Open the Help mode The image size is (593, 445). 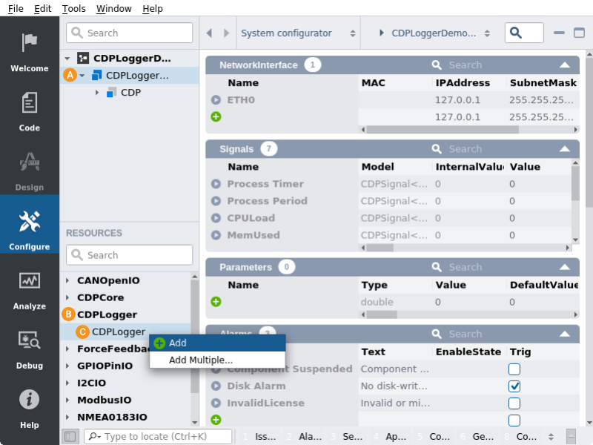click(x=30, y=409)
